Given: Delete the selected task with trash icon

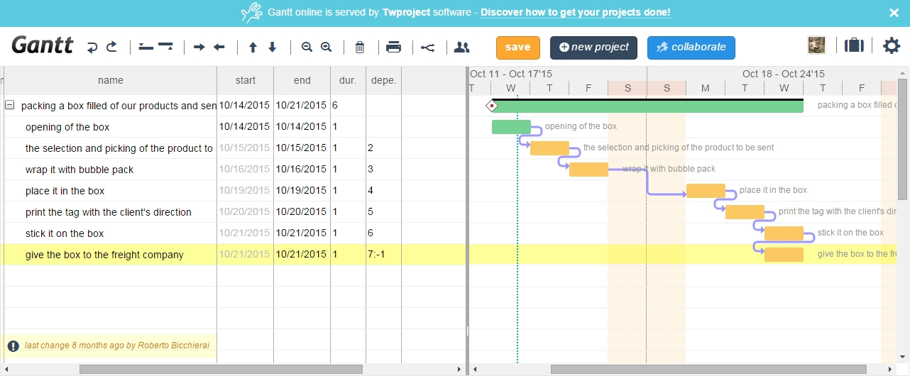Looking at the screenshot, I should click(x=360, y=48).
